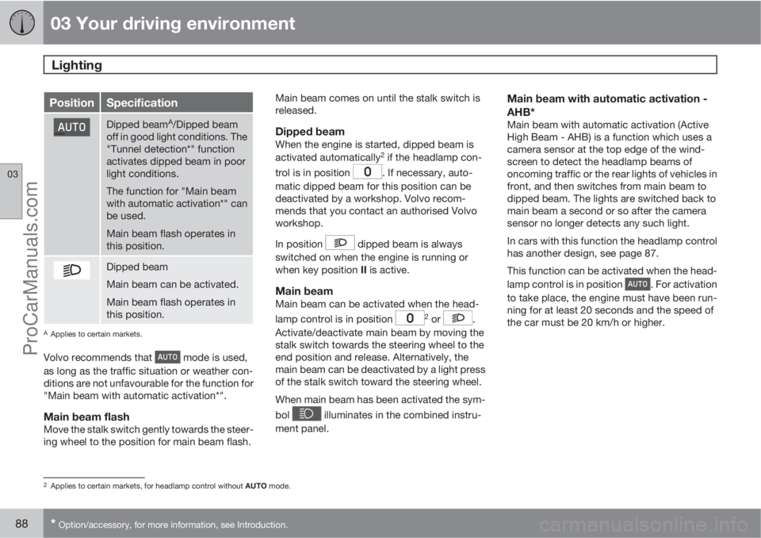Screen dimensions: 761x538
Task: Click the 0 icon in Main beam section
Action: 411,317
